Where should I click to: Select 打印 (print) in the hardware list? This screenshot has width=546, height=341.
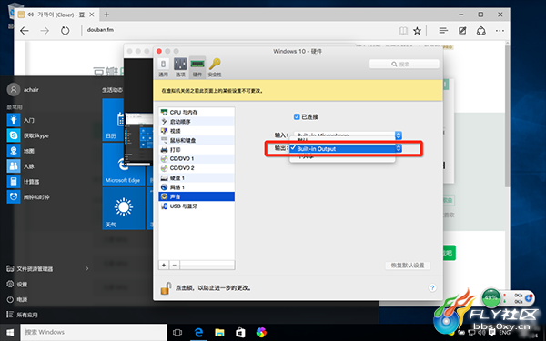(197, 150)
